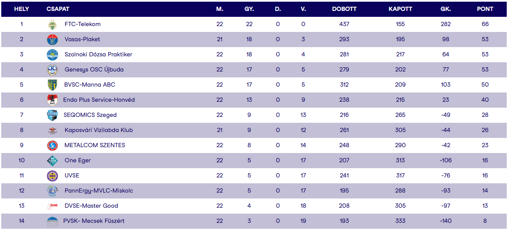
Task: Click the BVSC-Manna ABC shield logo
Action: (x=52, y=85)
